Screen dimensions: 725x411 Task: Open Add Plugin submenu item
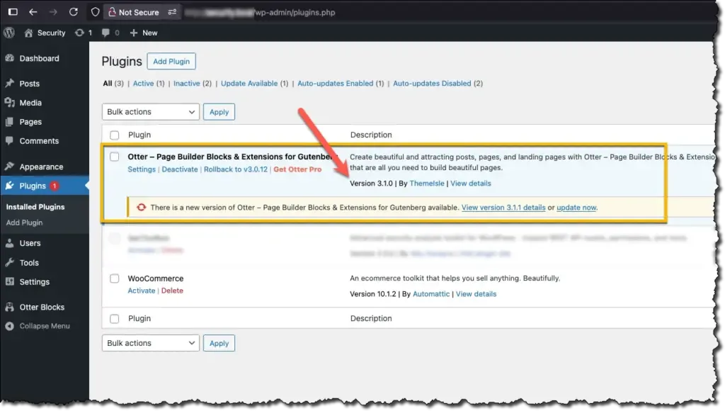click(x=24, y=223)
